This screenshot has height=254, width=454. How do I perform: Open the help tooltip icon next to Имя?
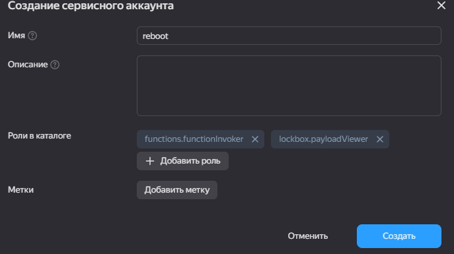32,36
